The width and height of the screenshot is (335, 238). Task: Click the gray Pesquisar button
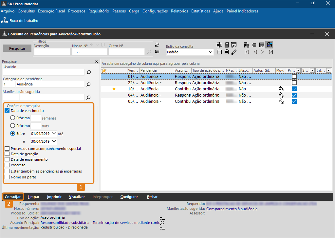(17, 48)
